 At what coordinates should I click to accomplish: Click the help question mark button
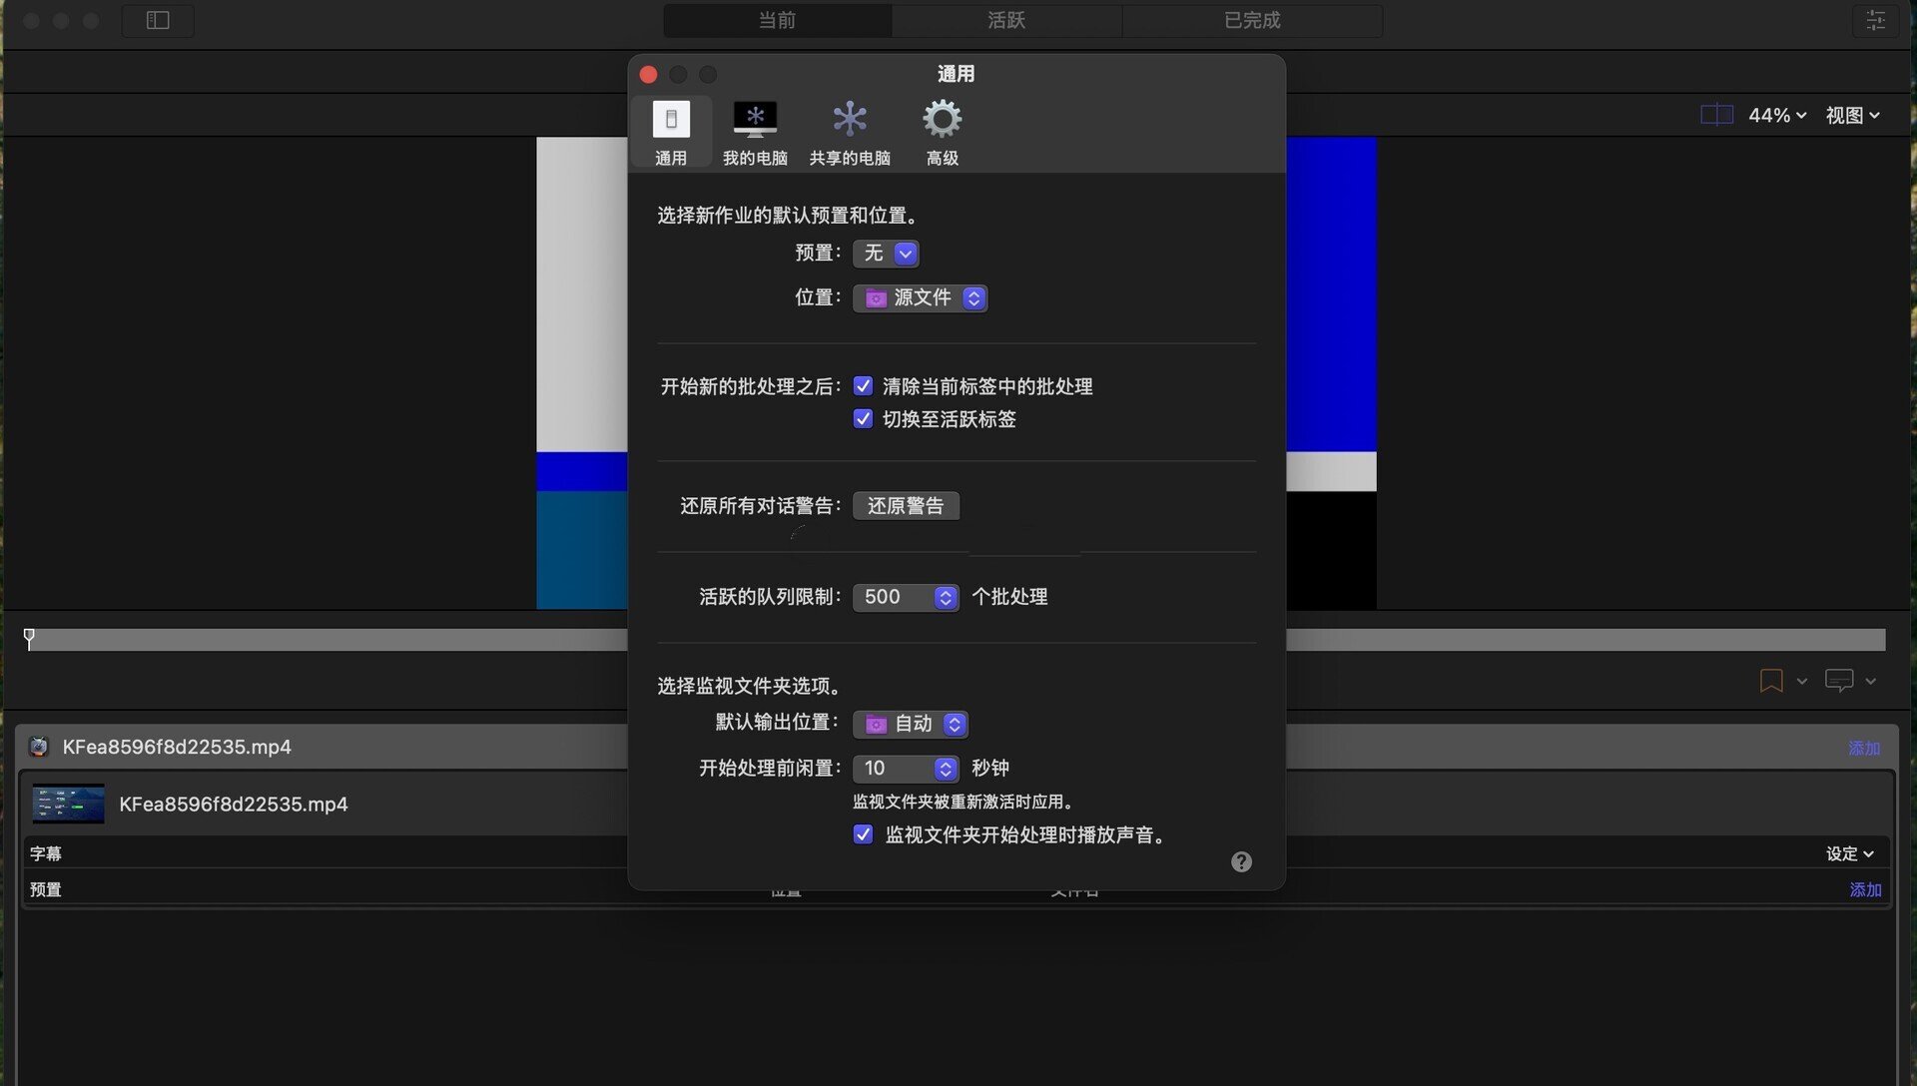point(1241,861)
